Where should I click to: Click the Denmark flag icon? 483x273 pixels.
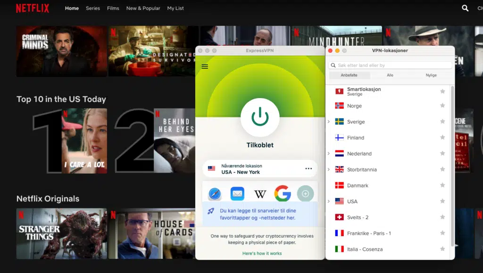click(339, 185)
